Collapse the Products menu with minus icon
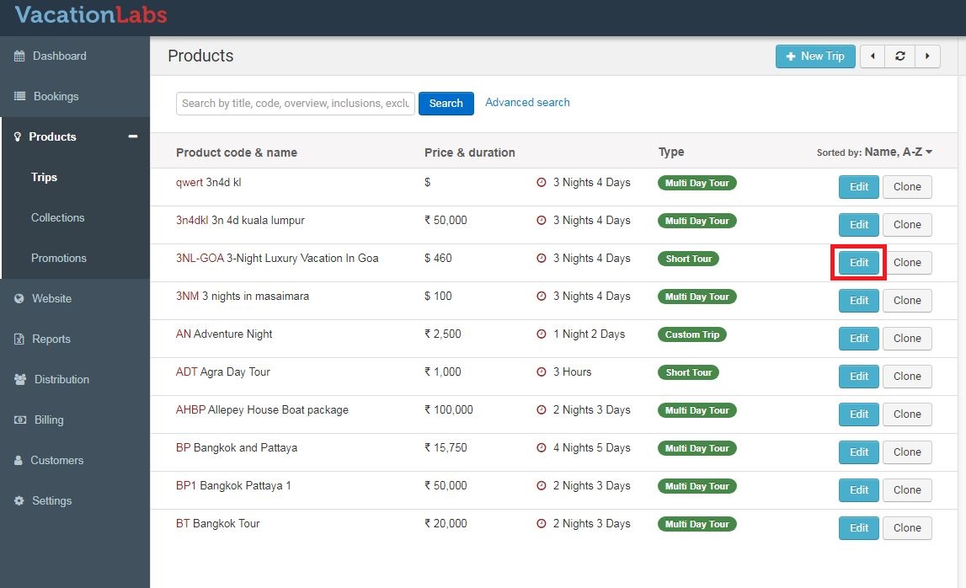 [x=132, y=136]
